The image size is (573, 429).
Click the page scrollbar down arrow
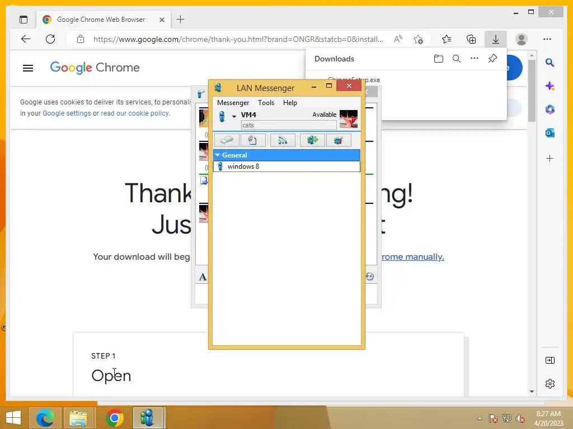(532, 392)
